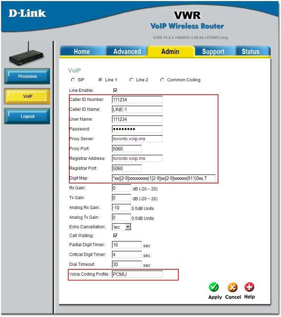Click the Digit Map input field
The image size is (281, 317).
[x=164, y=178]
